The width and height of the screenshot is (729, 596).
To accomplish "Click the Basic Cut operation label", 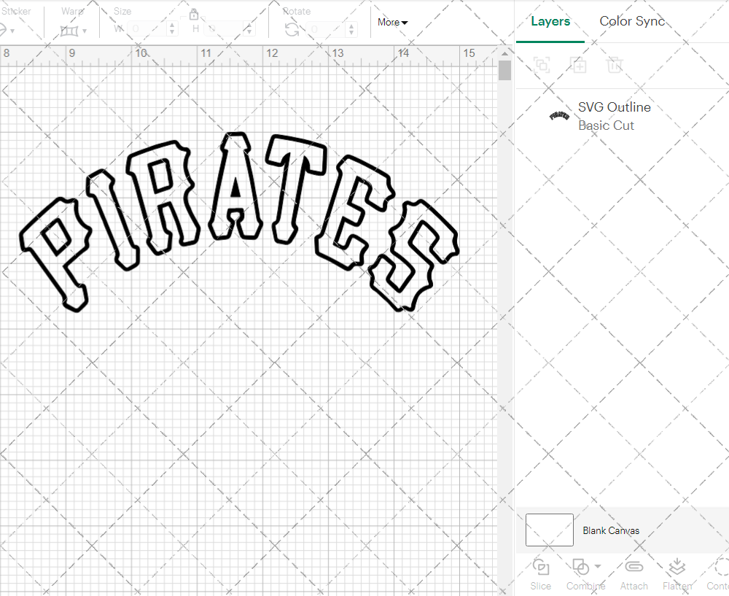I will [x=606, y=125].
